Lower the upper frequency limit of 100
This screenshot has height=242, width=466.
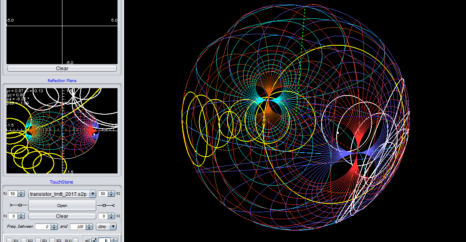89,228
